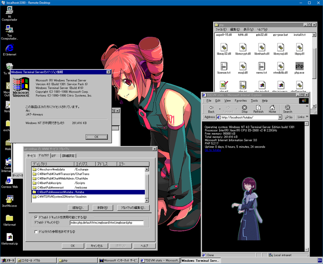This screenshot has width=323, height=264.
Task: Click Refresh in Internet Explorer
Action: point(258,109)
